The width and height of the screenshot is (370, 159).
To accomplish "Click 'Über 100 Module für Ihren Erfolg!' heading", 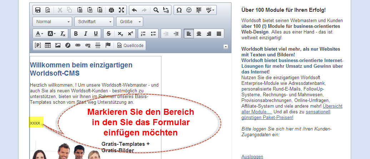I will pyautogui.click(x=284, y=10).
